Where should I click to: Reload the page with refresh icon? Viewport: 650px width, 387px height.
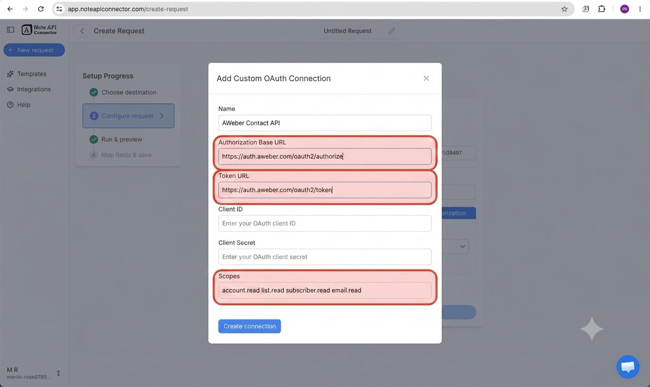coord(41,9)
